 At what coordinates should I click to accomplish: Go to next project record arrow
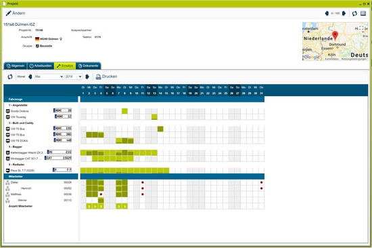tap(344, 14)
